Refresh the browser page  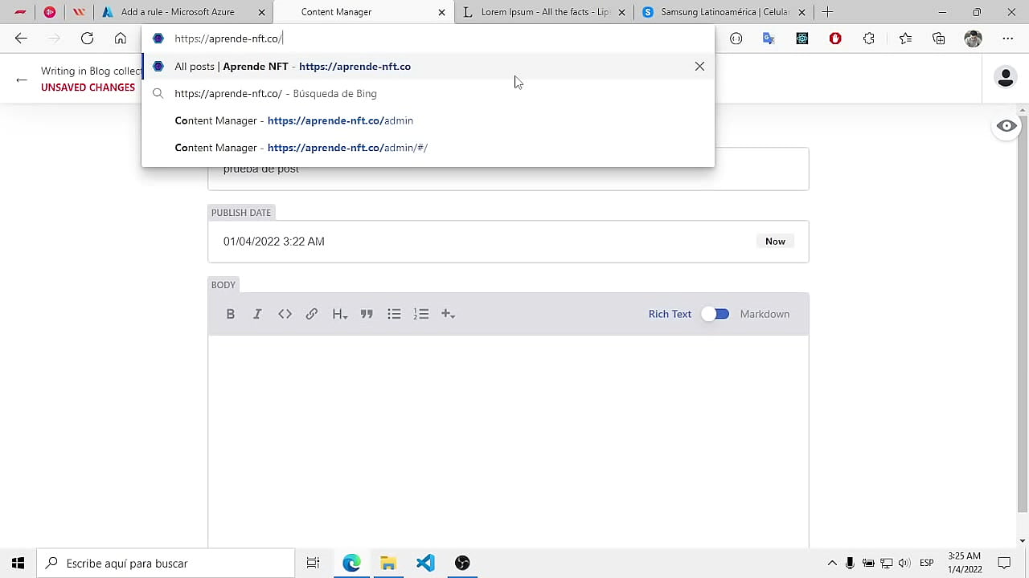[87, 39]
